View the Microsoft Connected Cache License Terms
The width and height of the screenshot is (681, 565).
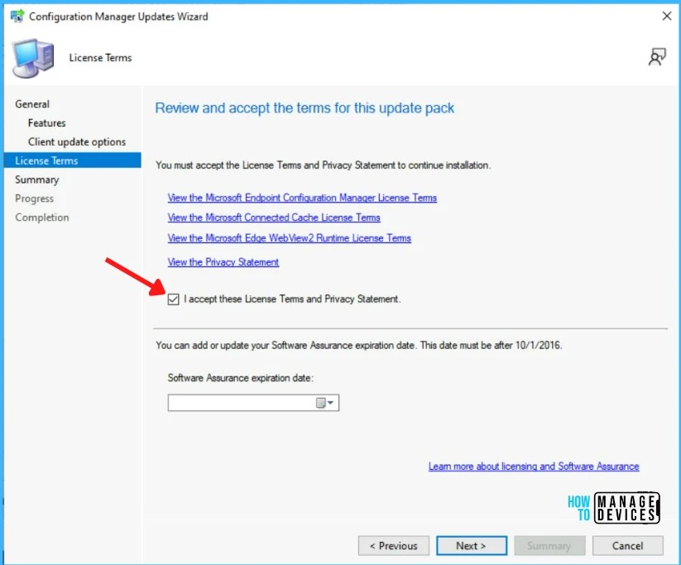[274, 217]
